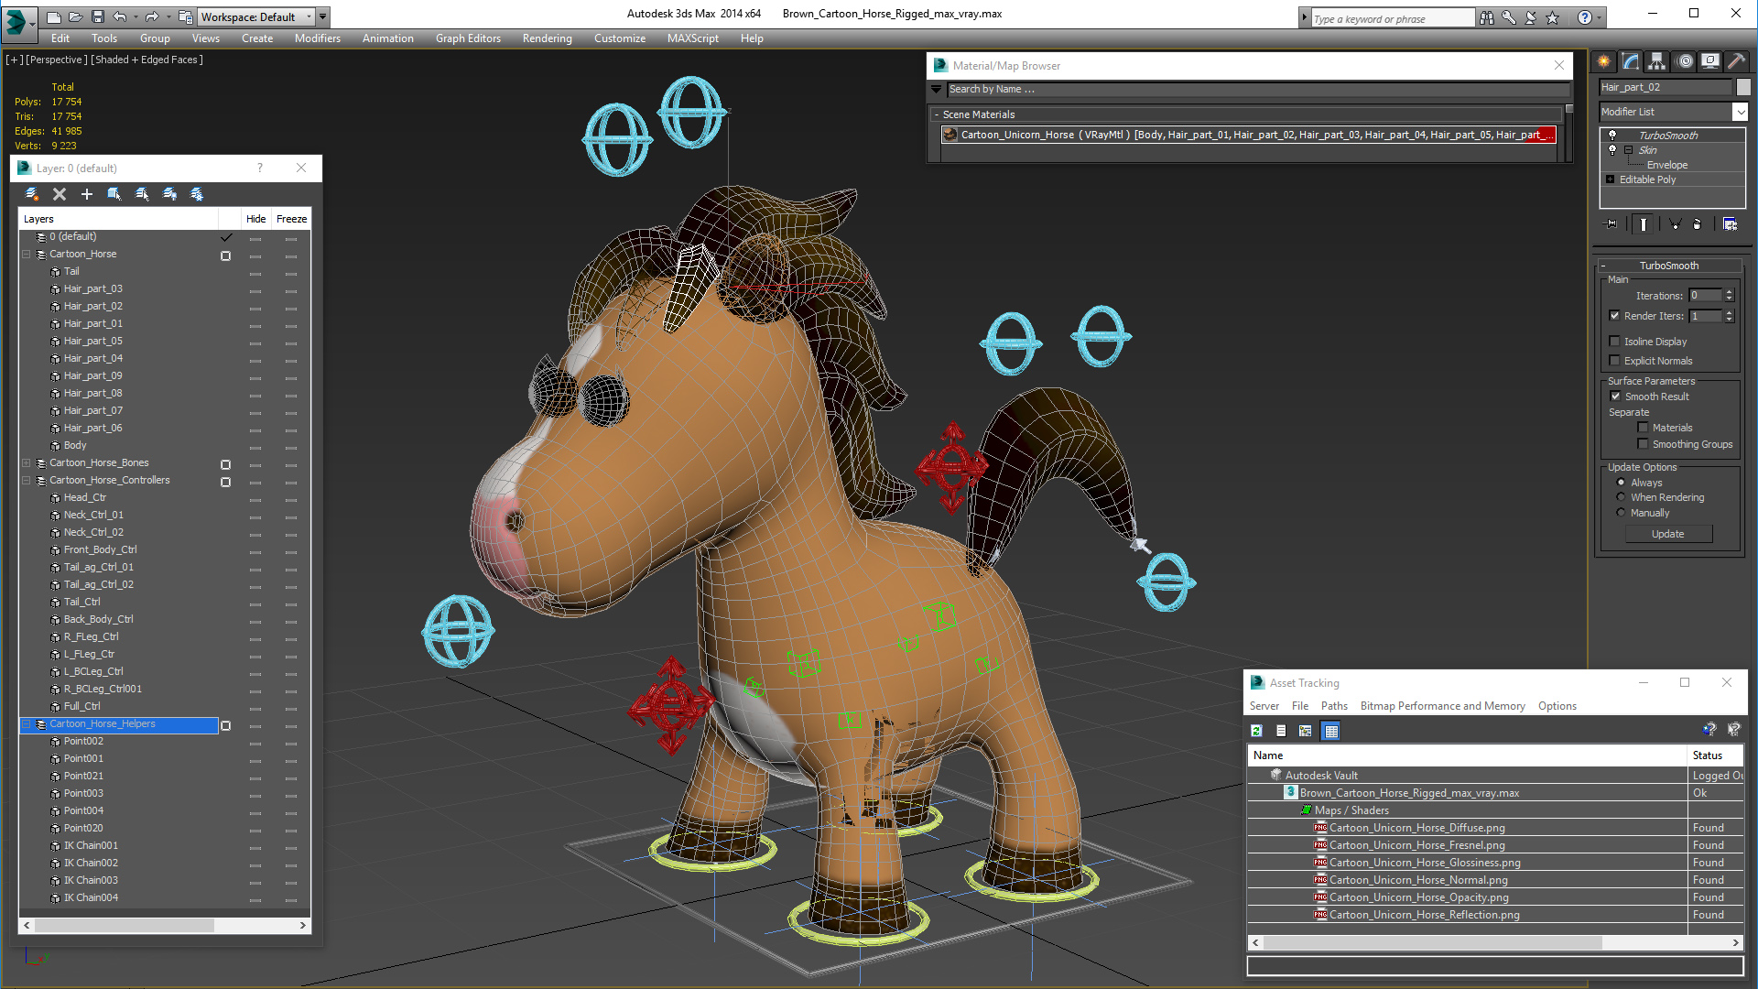The height and width of the screenshot is (989, 1758).
Task: Click the Search by Name field
Action: [1254, 89]
